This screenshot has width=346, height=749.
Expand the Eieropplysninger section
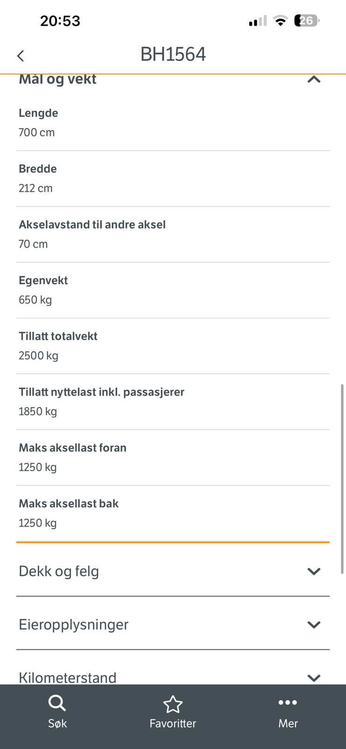tap(314, 624)
